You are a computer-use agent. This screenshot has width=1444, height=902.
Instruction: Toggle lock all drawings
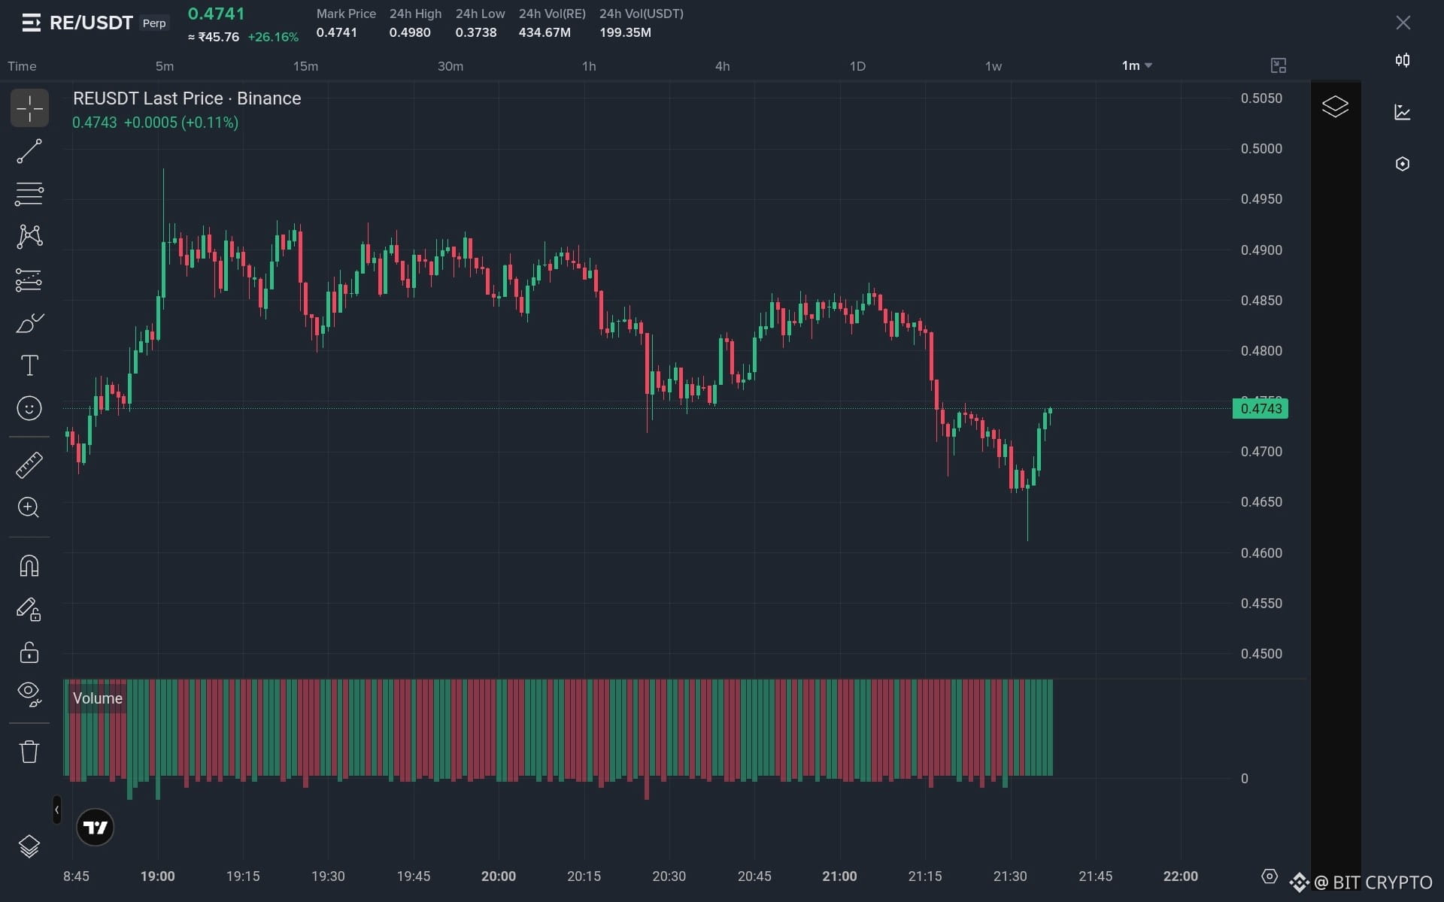tap(29, 652)
